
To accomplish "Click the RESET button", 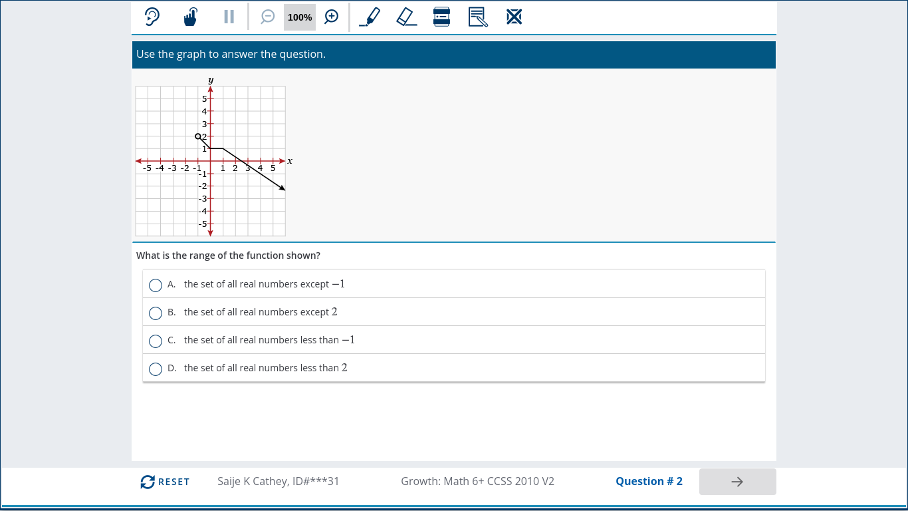I will [165, 482].
